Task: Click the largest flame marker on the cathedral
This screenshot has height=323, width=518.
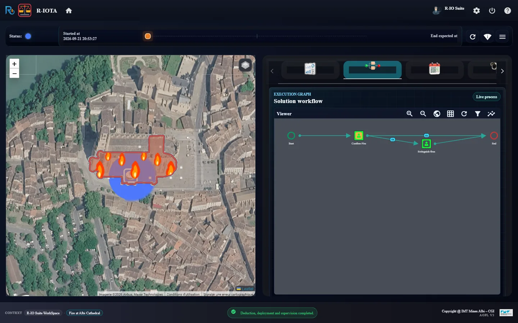Action: click(135, 170)
